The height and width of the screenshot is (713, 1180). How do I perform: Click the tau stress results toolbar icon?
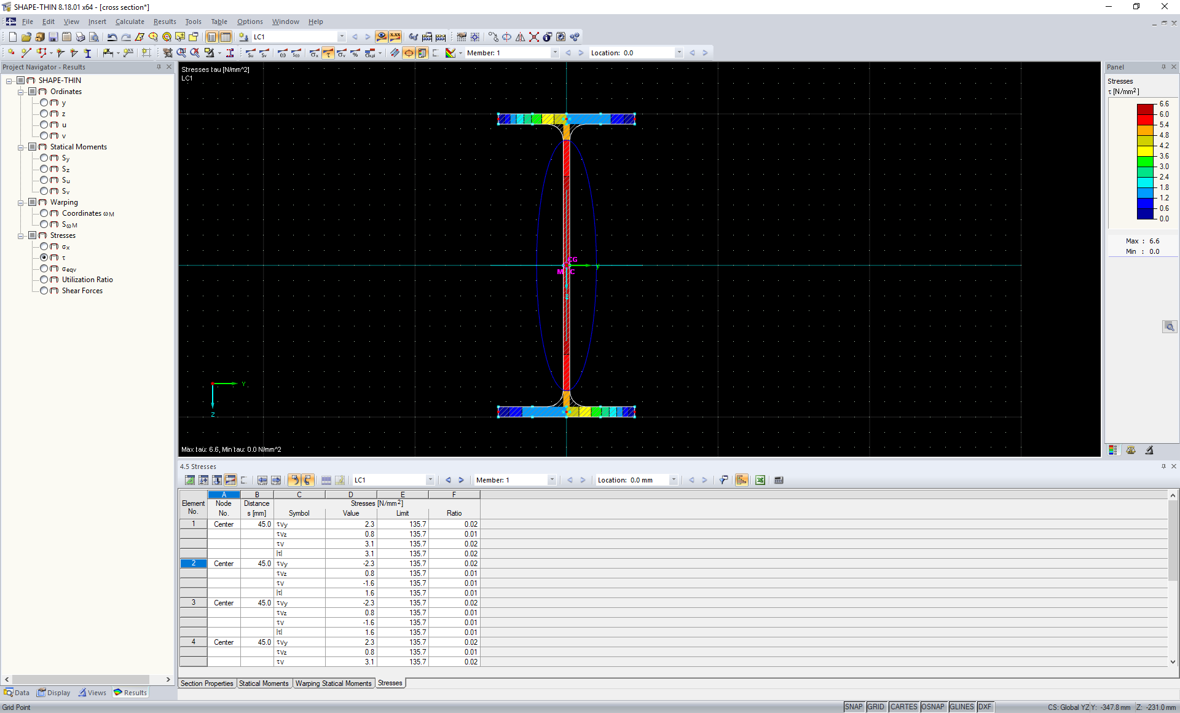328,53
